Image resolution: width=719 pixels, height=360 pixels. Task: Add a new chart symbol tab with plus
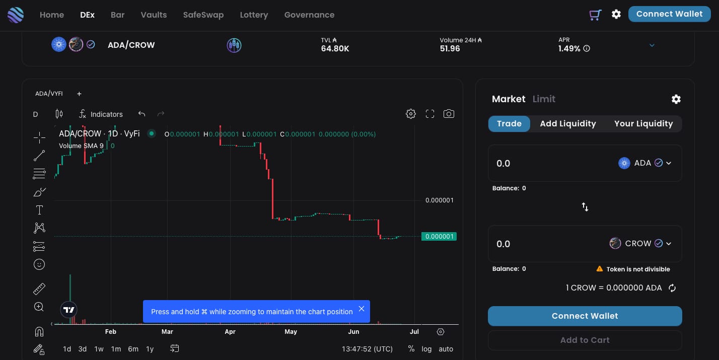tap(79, 94)
